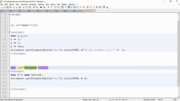Open the Language menu

(x=33, y=4)
